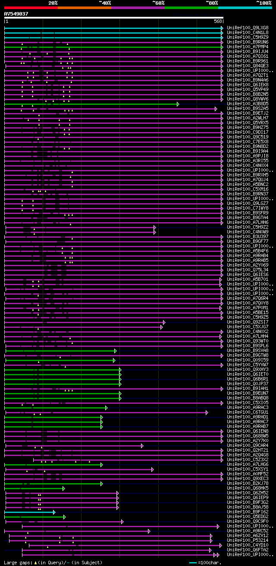Click the label UniRef100_A7QI61

[248, 56]
